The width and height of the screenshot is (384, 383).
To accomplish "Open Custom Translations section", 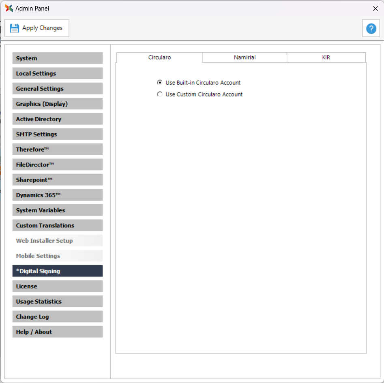I will 57,225.
